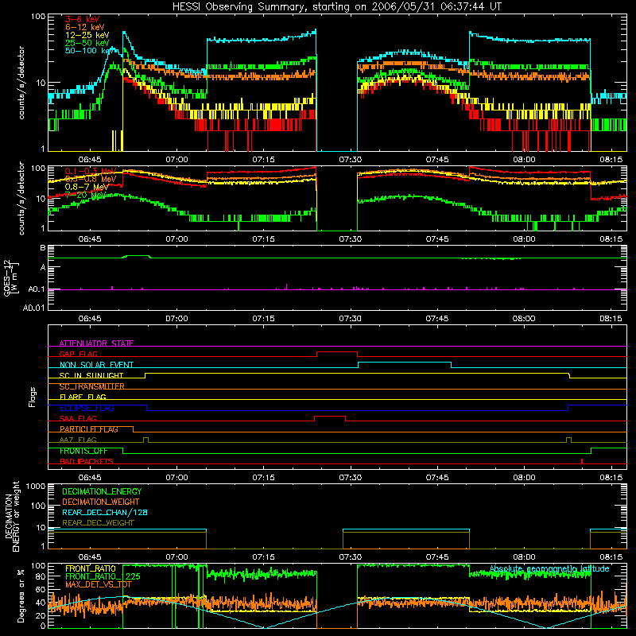The width and height of the screenshot is (636, 636).
Task: Click the DECIMATION_ENERGY legend label
Action: click(x=102, y=491)
